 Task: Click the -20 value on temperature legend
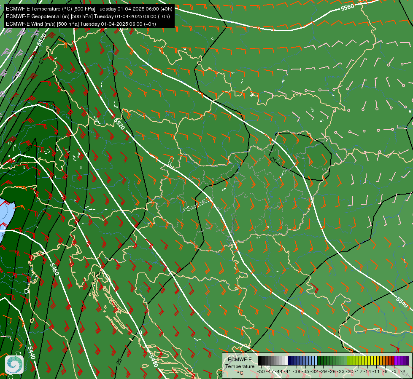[x=350, y=372]
